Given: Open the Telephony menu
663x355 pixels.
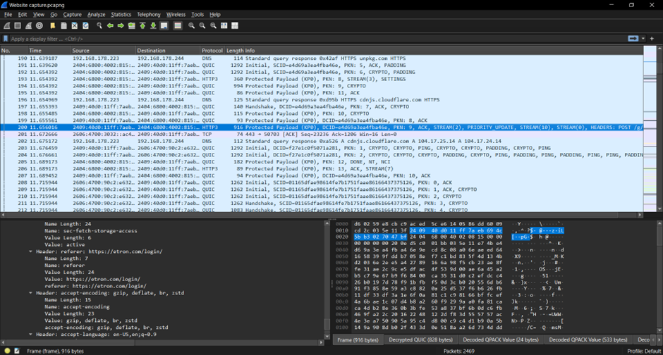Looking at the screenshot, I should tap(148, 14).
